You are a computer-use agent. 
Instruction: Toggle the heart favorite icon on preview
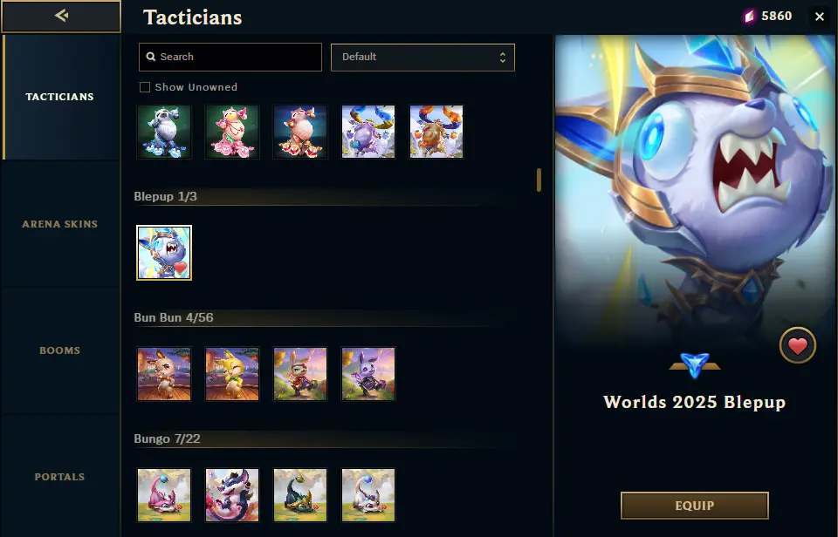(x=797, y=345)
